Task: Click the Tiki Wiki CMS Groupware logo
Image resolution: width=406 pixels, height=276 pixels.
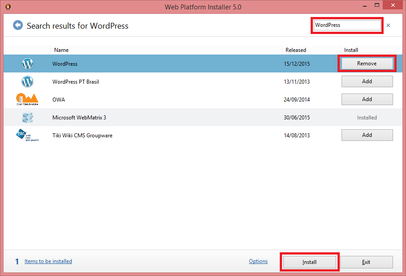Action: (x=27, y=135)
